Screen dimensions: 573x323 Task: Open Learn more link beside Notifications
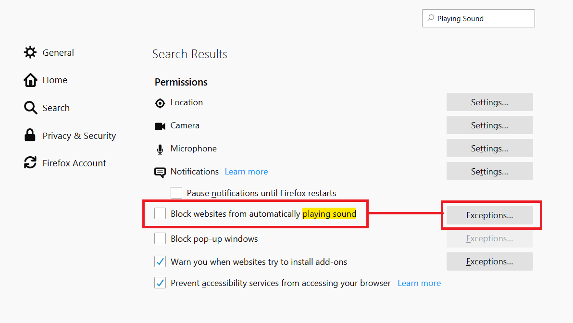point(246,172)
